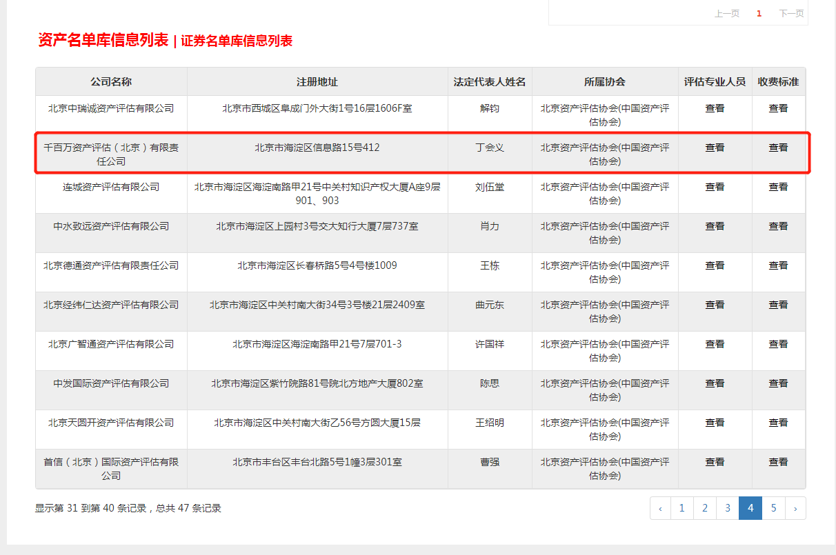View 评估专业人员 for 中水致远资产评估有限公司
Image resolution: width=836 pixels, height=555 pixels.
715,226
